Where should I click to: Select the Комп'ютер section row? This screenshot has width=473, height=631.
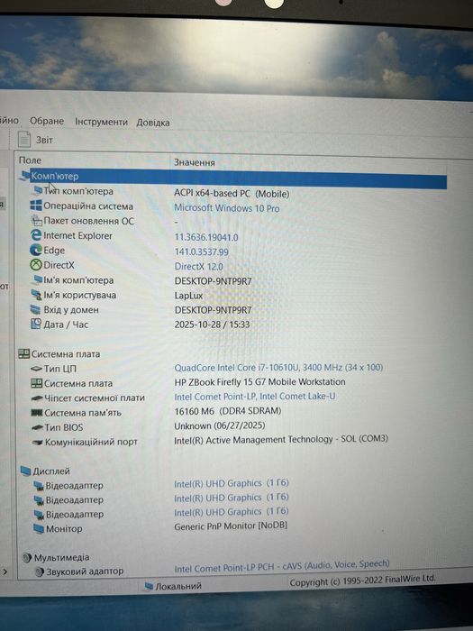pos(232,178)
